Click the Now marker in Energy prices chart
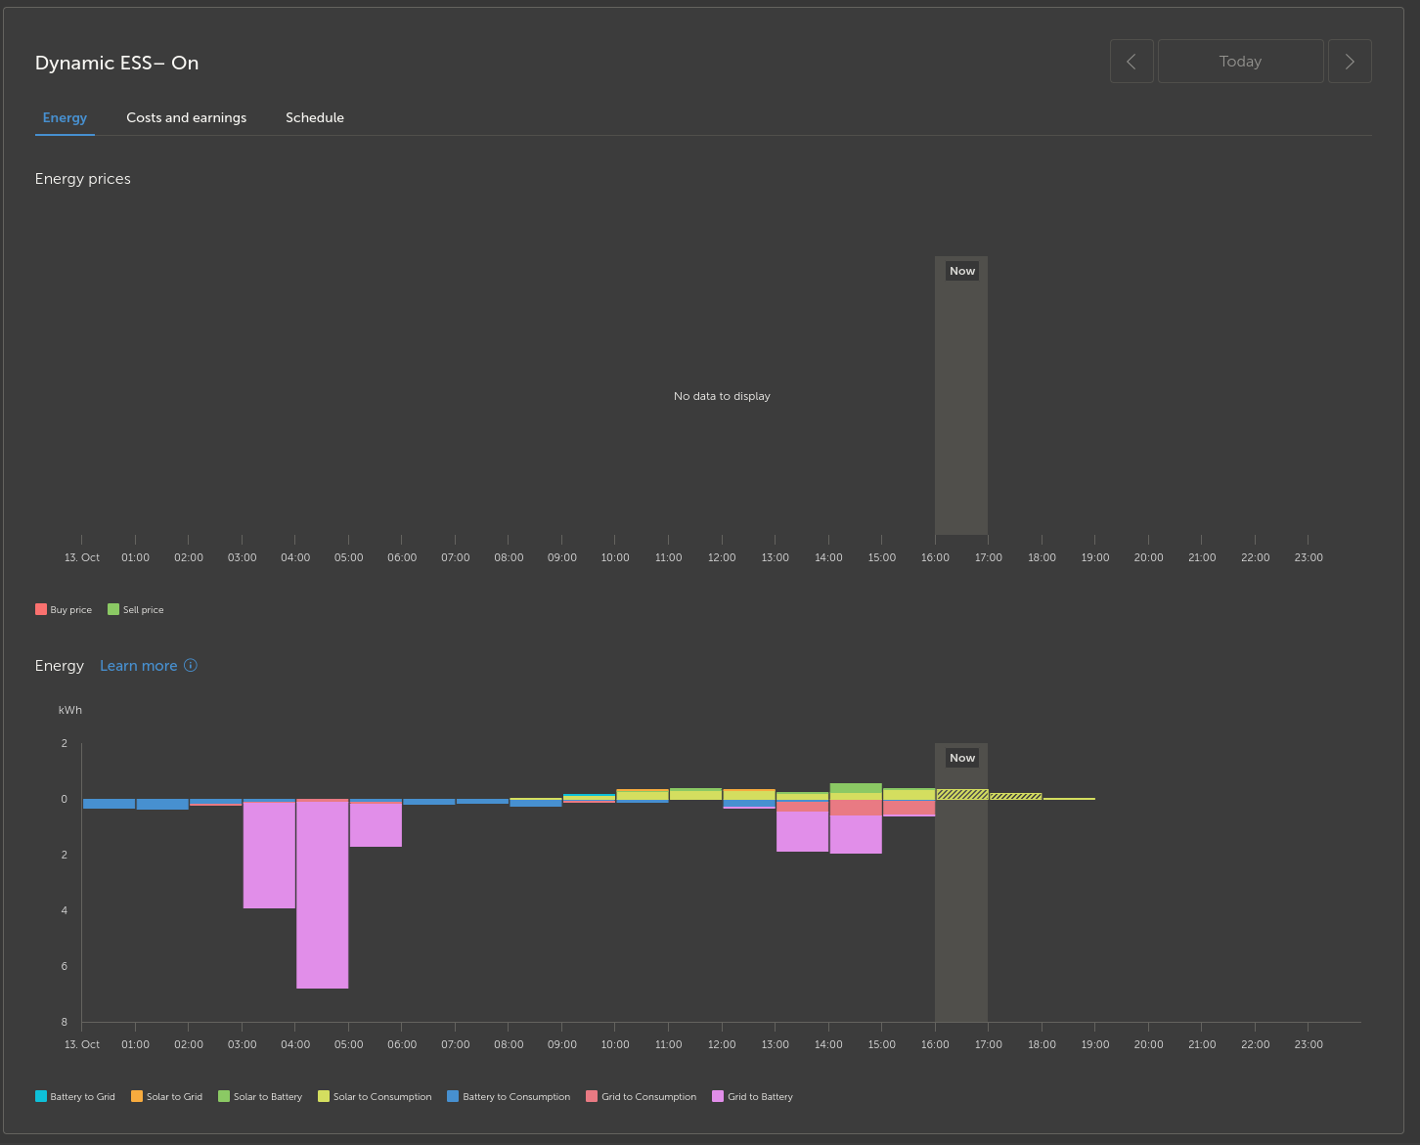 point(962,271)
